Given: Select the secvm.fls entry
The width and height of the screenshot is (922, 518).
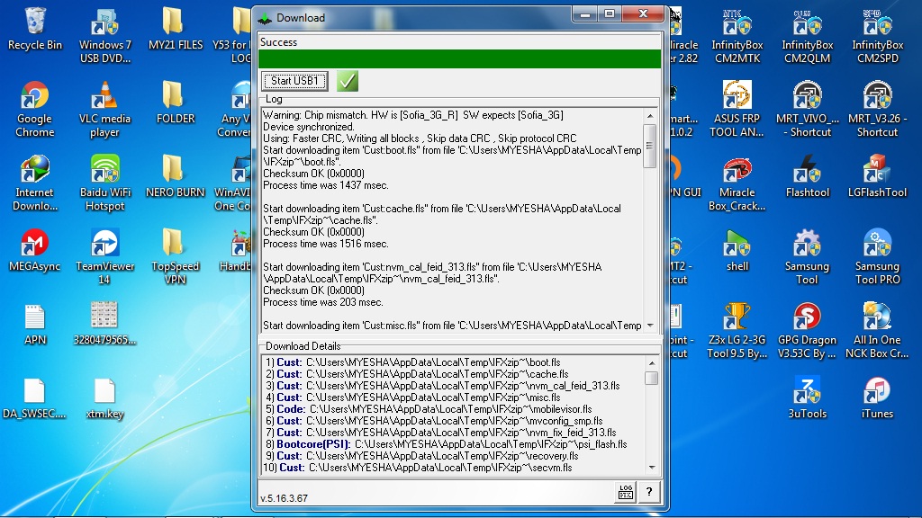Looking at the screenshot, I should click(x=418, y=468).
